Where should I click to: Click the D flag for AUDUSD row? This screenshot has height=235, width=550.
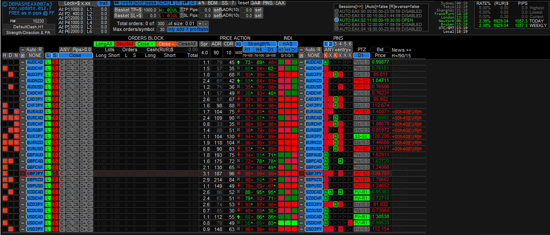tap(11, 87)
